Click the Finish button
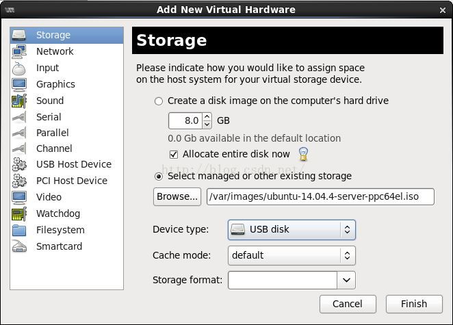 click(x=414, y=304)
